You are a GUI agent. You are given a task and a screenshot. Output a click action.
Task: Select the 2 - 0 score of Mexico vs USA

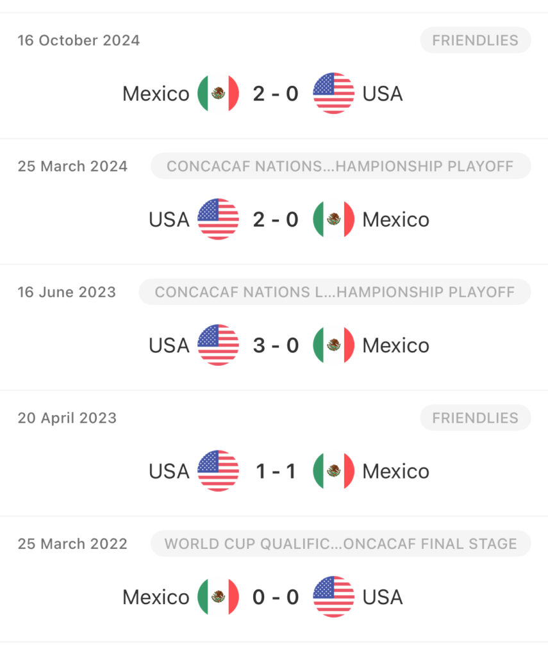coord(276,94)
